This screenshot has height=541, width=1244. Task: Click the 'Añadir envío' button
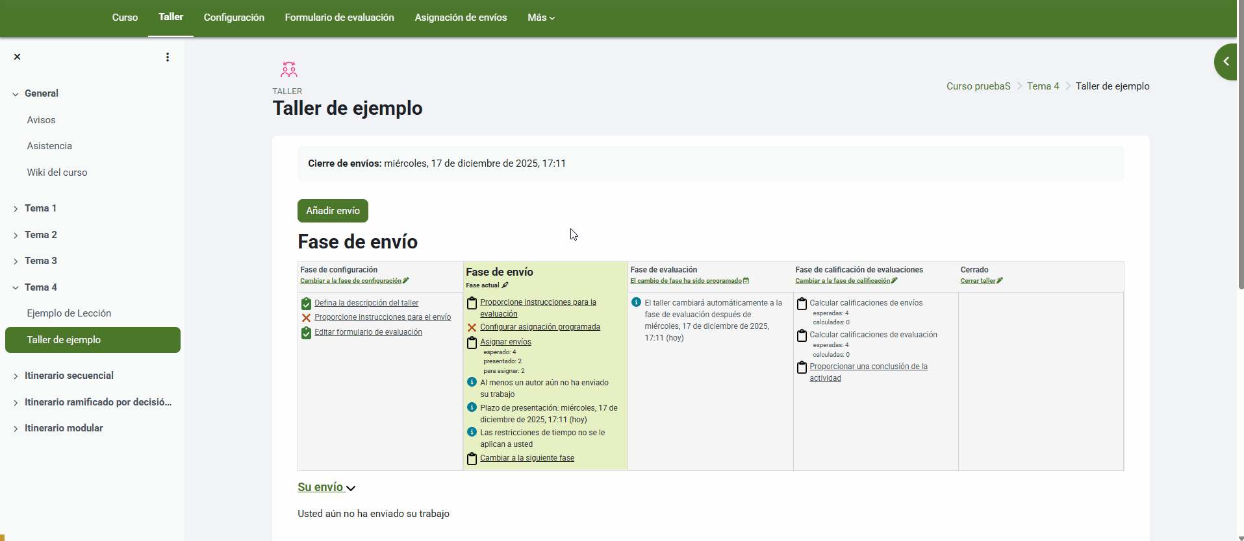pos(333,211)
